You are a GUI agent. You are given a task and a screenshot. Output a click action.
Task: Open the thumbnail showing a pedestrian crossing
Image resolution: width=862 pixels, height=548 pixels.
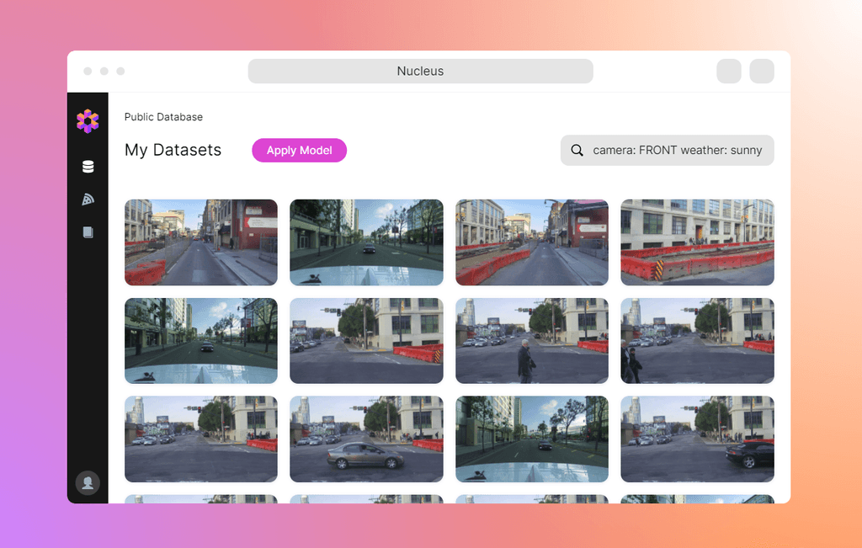pyautogui.click(x=532, y=341)
